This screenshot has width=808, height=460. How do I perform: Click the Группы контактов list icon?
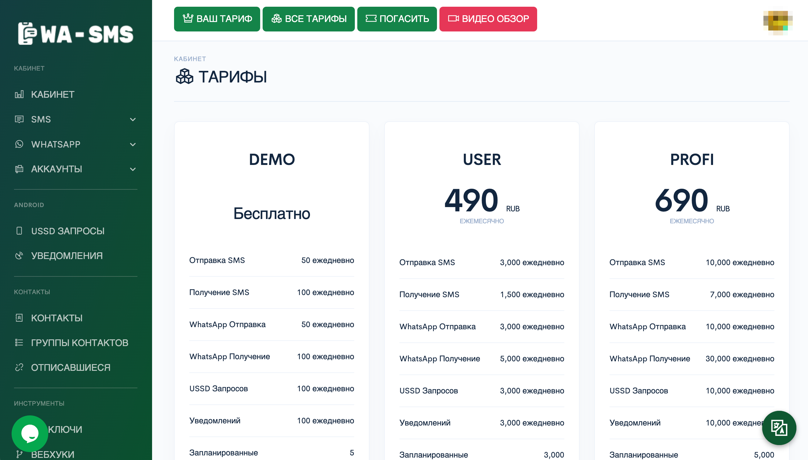pos(19,343)
